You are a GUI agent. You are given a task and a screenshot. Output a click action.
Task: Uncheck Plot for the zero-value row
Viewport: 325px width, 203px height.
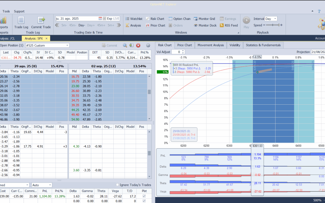pos(144,201)
